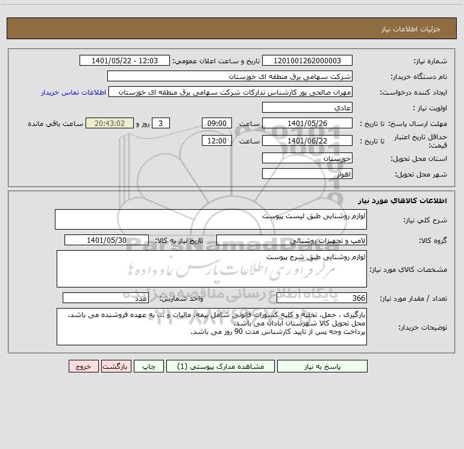The width and height of the screenshot is (464, 449).
Task: Select price validity date 1401/06/22
Action: coord(307,140)
